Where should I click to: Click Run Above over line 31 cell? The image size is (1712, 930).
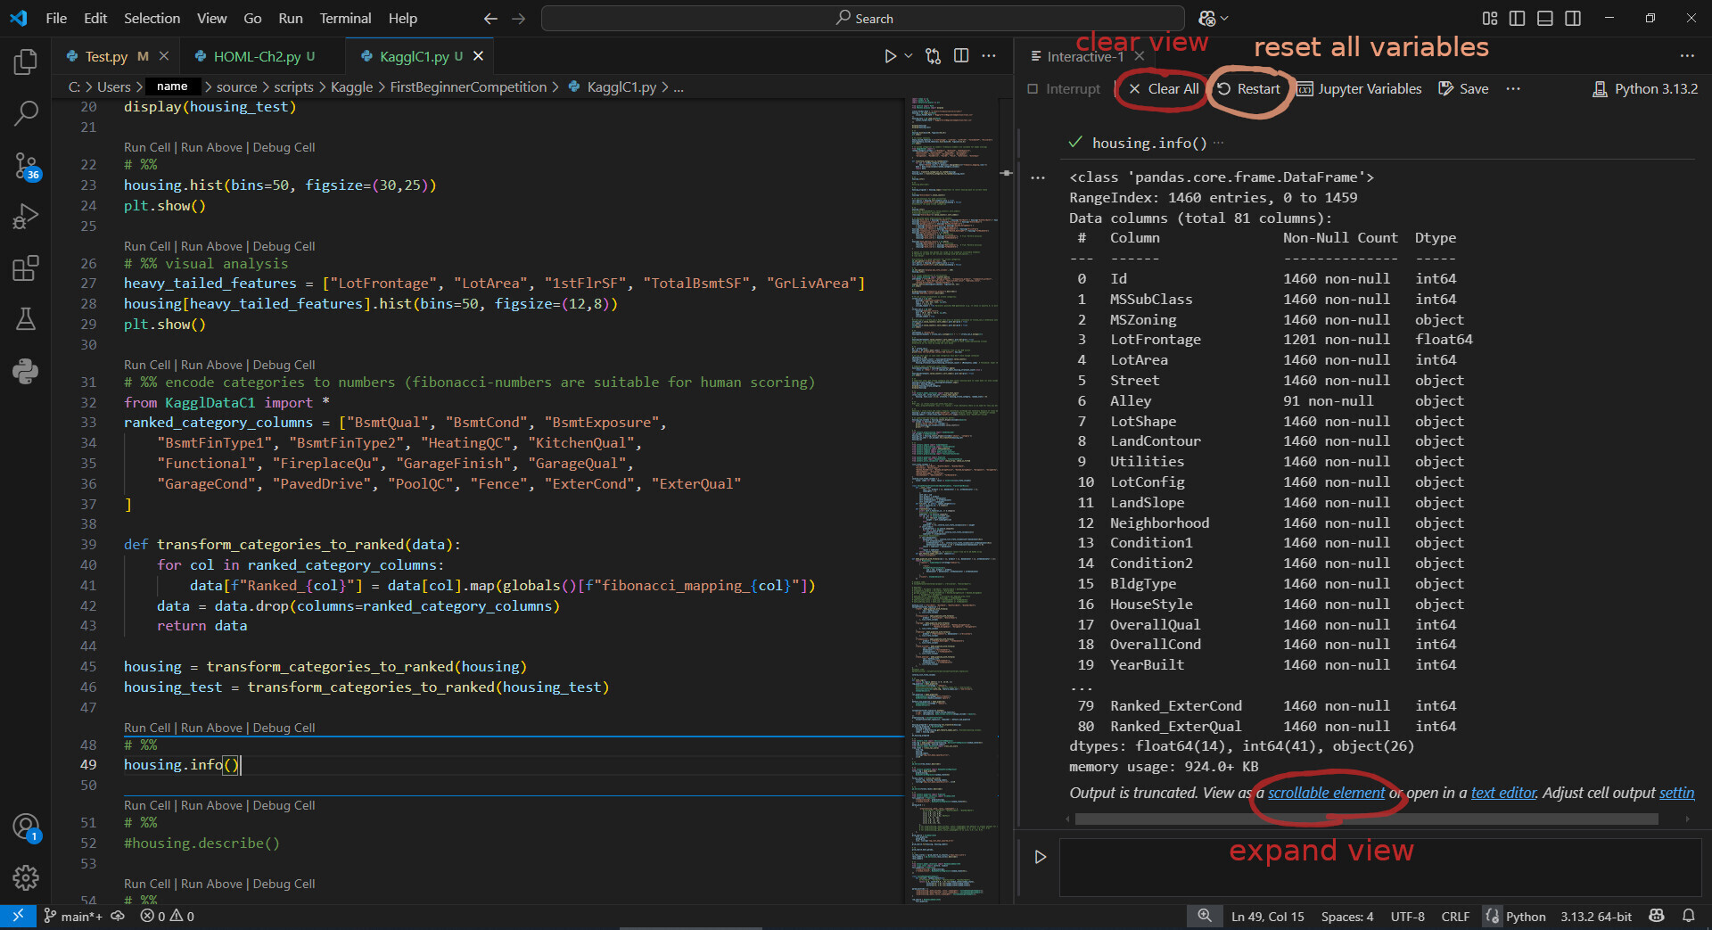coord(211,365)
